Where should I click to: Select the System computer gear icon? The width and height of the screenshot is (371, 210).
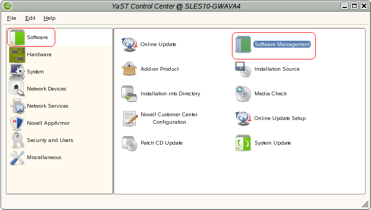17,72
